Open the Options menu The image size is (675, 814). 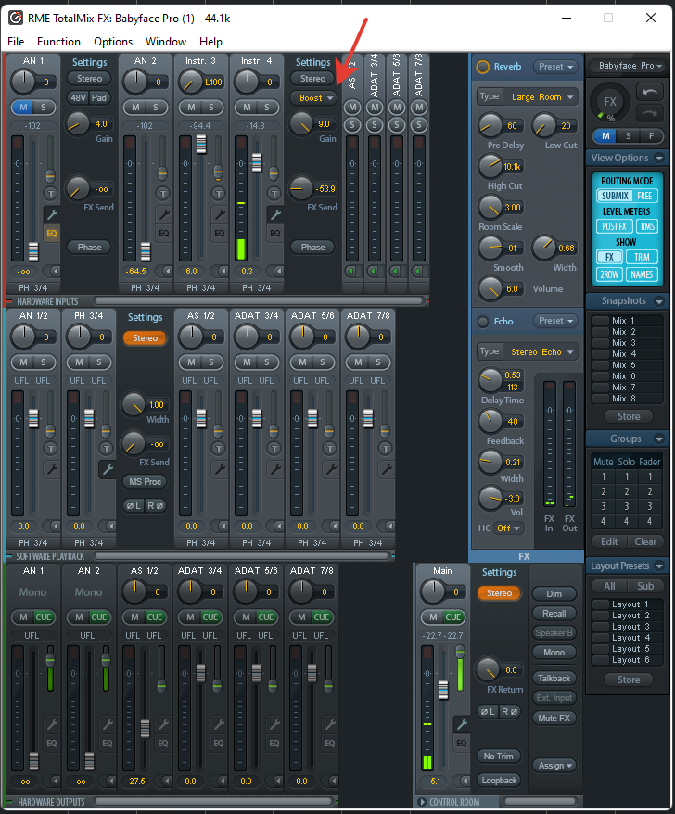pos(113,42)
